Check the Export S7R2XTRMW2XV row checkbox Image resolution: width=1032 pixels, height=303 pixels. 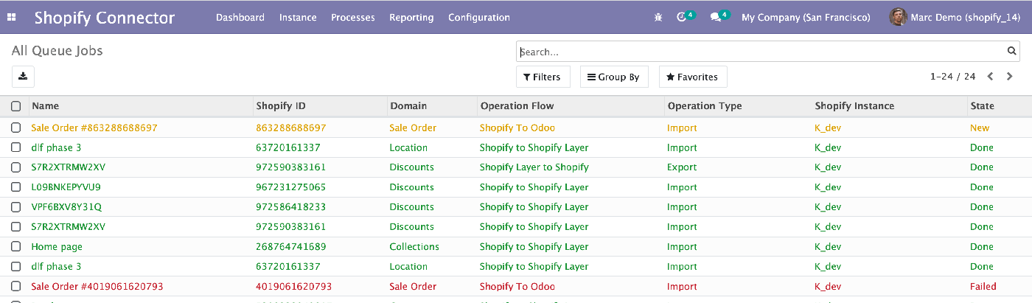coord(15,167)
